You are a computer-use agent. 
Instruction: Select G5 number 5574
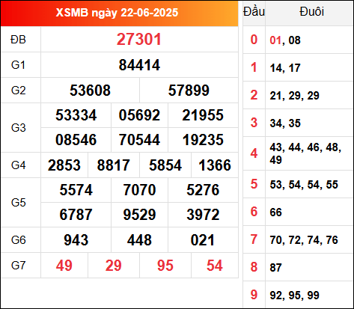[x=76, y=190]
